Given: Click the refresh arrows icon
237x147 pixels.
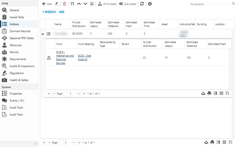Looking at the screenshot, I should click(x=142, y=4).
